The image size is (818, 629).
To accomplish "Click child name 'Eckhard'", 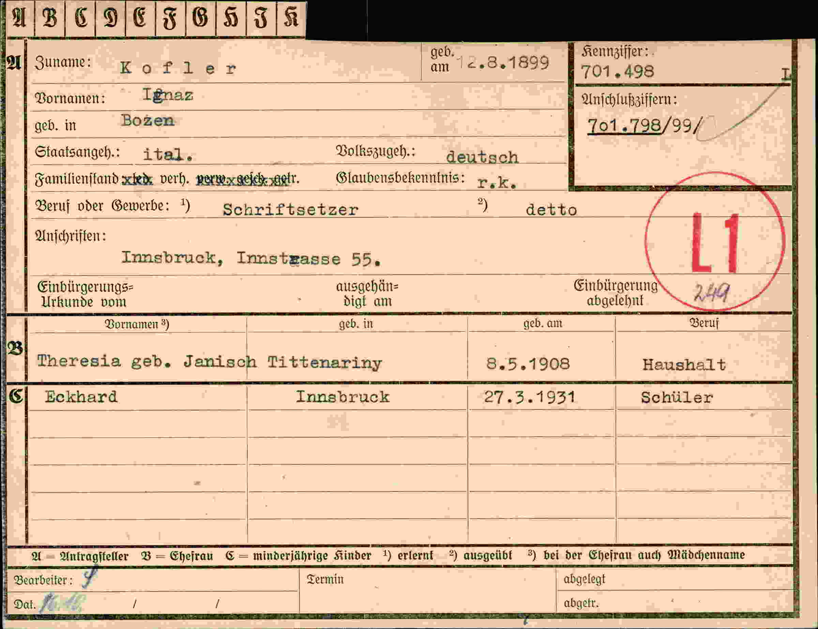I will [81, 396].
